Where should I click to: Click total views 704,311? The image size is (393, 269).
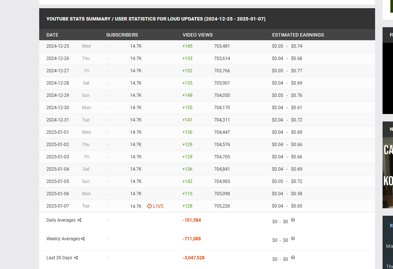(x=222, y=120)
